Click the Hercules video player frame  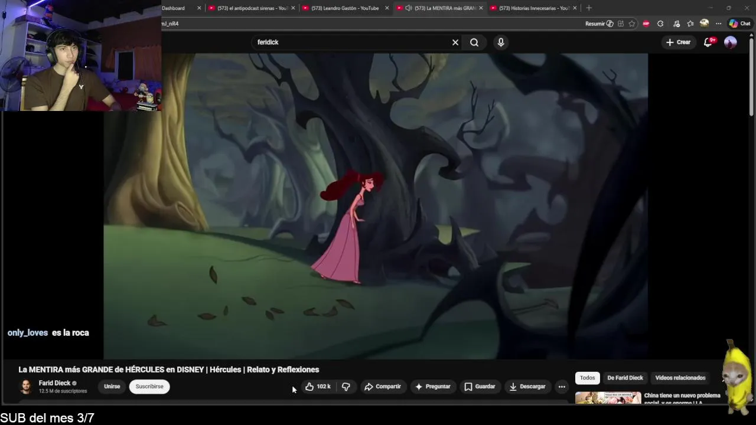[376, 206]
